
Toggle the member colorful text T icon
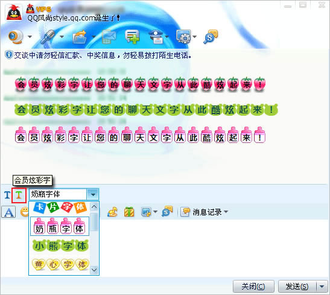pyautogui.click(x=19, y=195)
